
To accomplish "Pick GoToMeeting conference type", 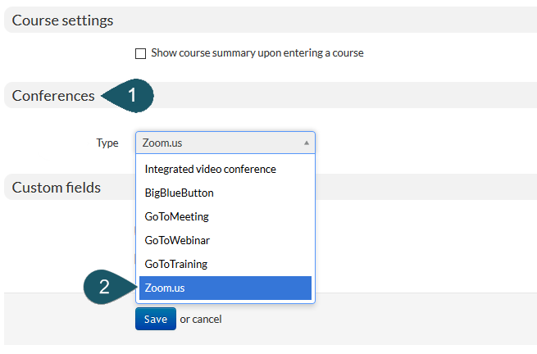I will tap(225, 216).
